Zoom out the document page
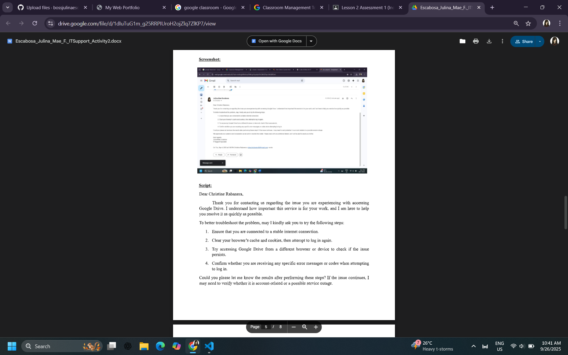Viewport: 568px width, 355px height. (x=293, y=327)
